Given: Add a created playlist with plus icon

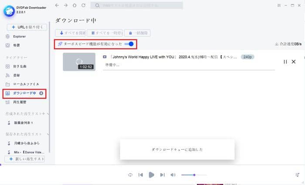Looking at the screenshot, I should [x=44, y=114].
